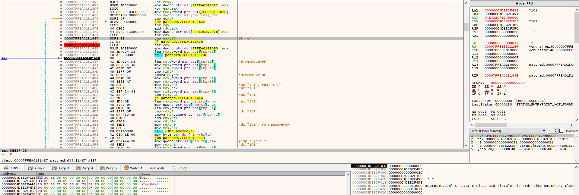This screenshot has height=195, width=579.
Task: Open Dump 4 via its memory icon
Action: 78,168
